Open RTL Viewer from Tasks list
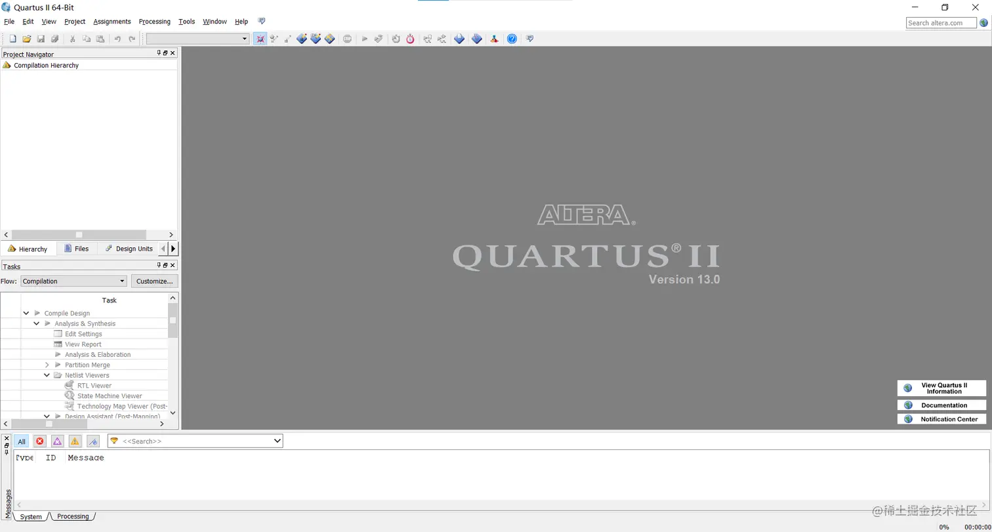Screen dimensions: 992x532 [94, 386]
